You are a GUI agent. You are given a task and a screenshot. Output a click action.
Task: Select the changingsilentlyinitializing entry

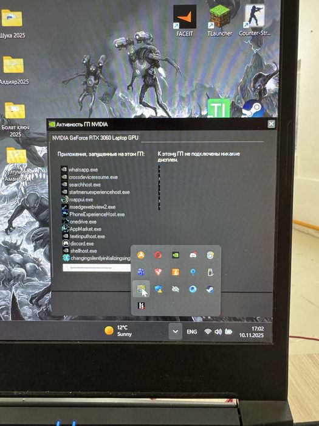(96, 258)
